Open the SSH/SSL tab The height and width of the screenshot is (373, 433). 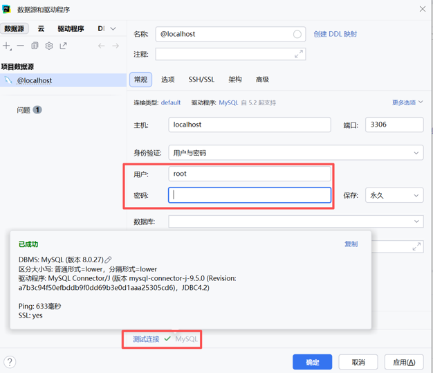pos(201,80)
